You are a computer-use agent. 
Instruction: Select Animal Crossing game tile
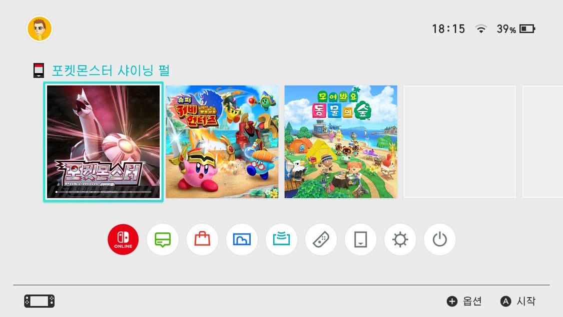[341, 142]
